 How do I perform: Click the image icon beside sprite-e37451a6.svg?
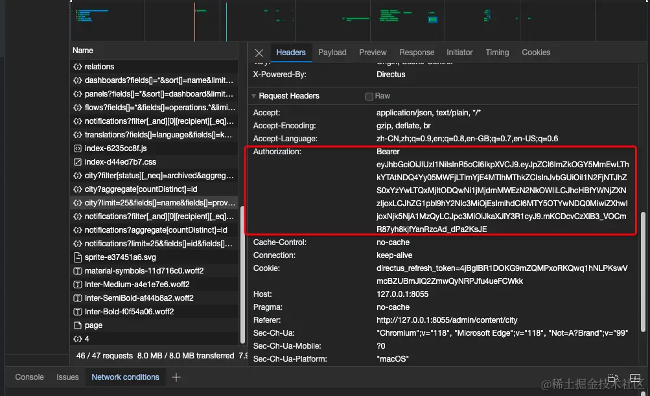(x=79, y=257)
